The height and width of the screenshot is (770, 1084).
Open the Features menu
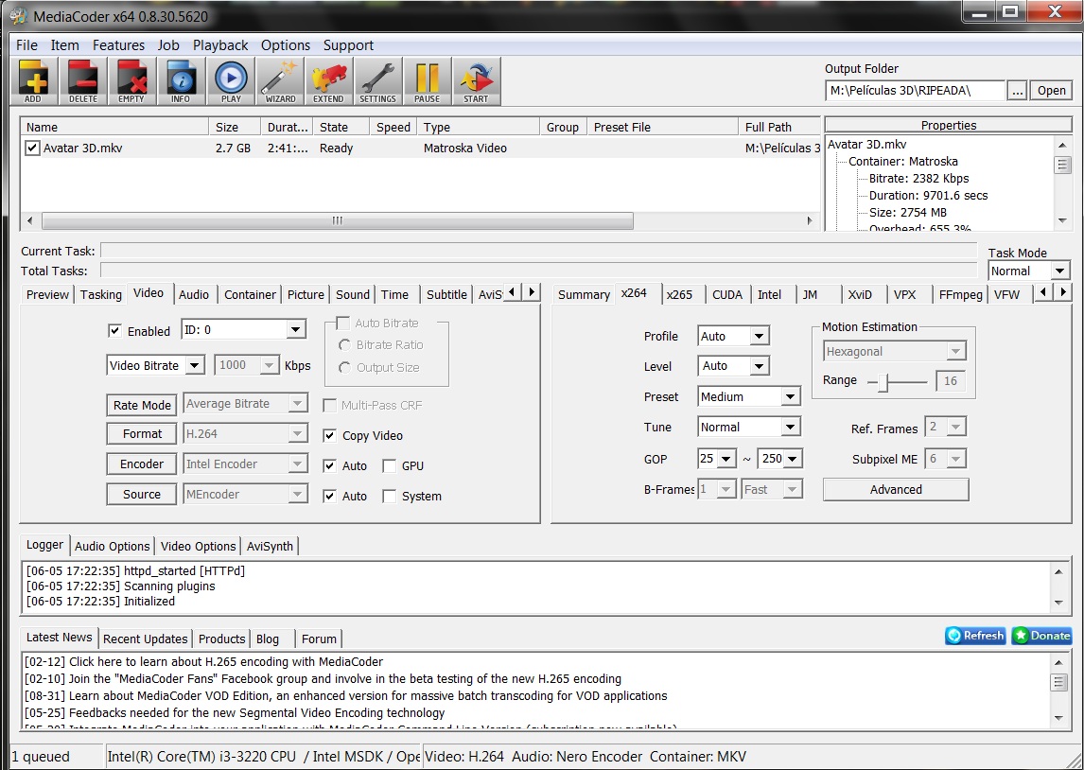(118, 45)
